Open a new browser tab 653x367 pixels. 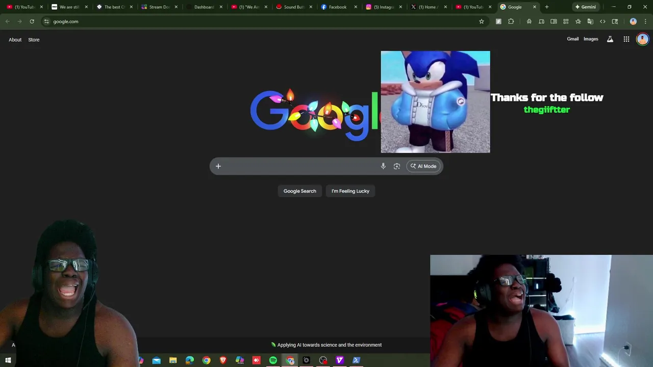click(x=546, y=7)
